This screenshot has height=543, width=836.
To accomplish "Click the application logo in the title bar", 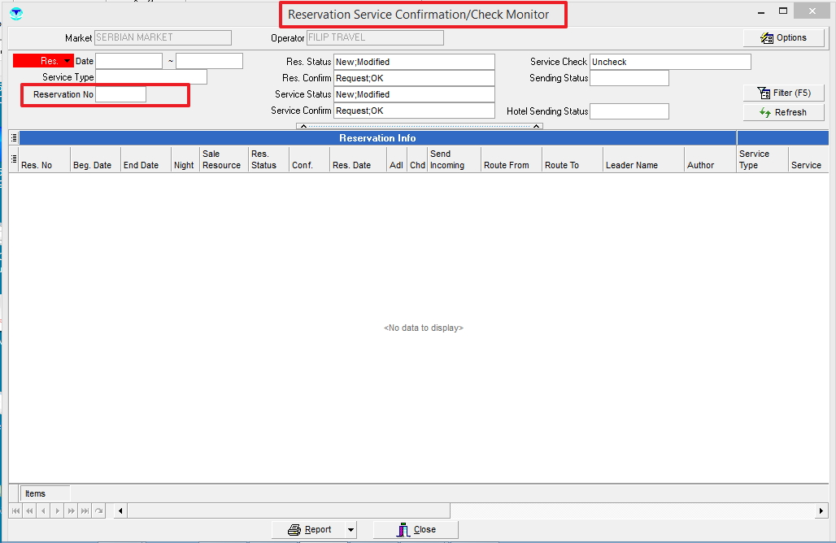I will click(x=15, y=14).
